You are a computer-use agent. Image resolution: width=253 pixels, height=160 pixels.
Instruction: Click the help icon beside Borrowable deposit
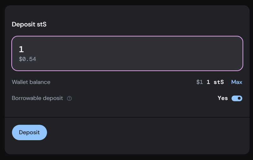[x=69, y=98]
